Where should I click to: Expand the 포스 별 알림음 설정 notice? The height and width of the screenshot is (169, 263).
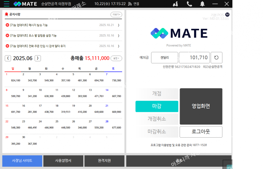(x=118, y=36)
